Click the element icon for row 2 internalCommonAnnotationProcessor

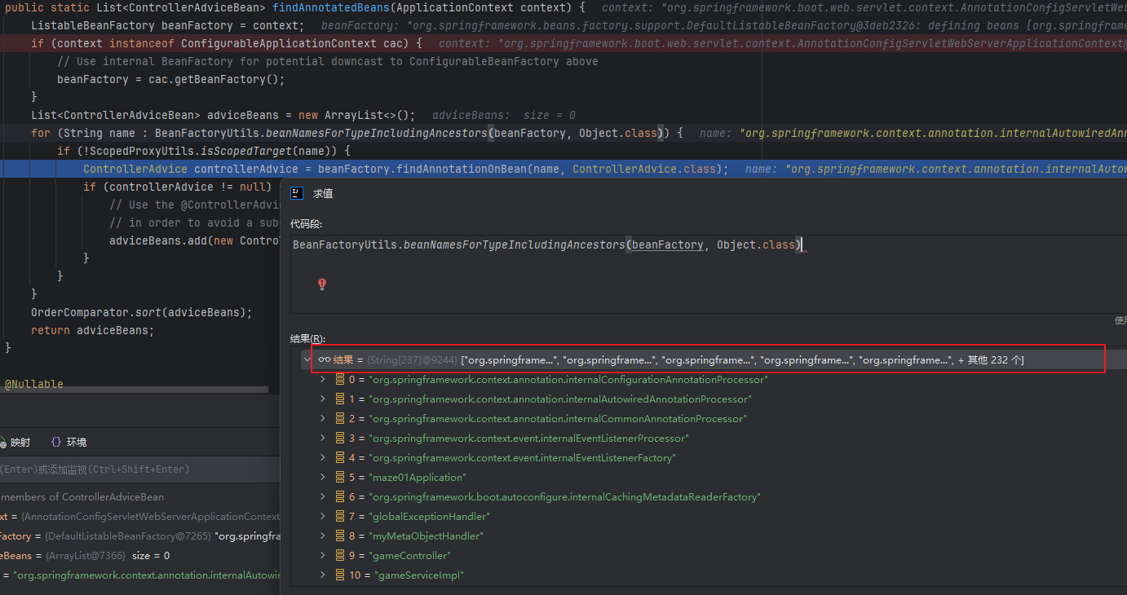click(x=340, y=419)
